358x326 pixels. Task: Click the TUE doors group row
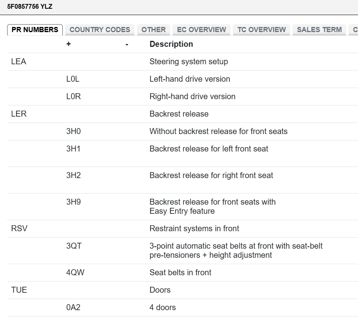click(19, 290)
